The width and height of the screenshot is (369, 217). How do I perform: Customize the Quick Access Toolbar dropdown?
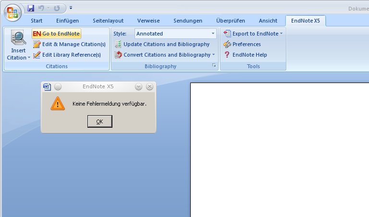71,8
